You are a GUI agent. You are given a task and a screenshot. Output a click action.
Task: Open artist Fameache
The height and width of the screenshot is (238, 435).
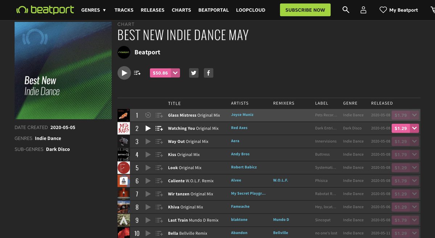tap(240, 206)
